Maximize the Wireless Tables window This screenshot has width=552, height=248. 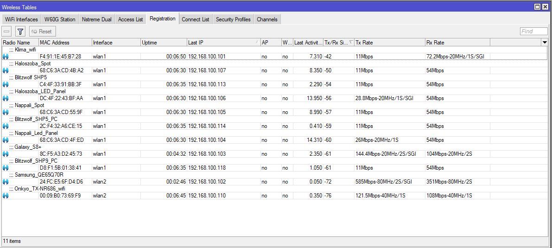coord(537,6)
